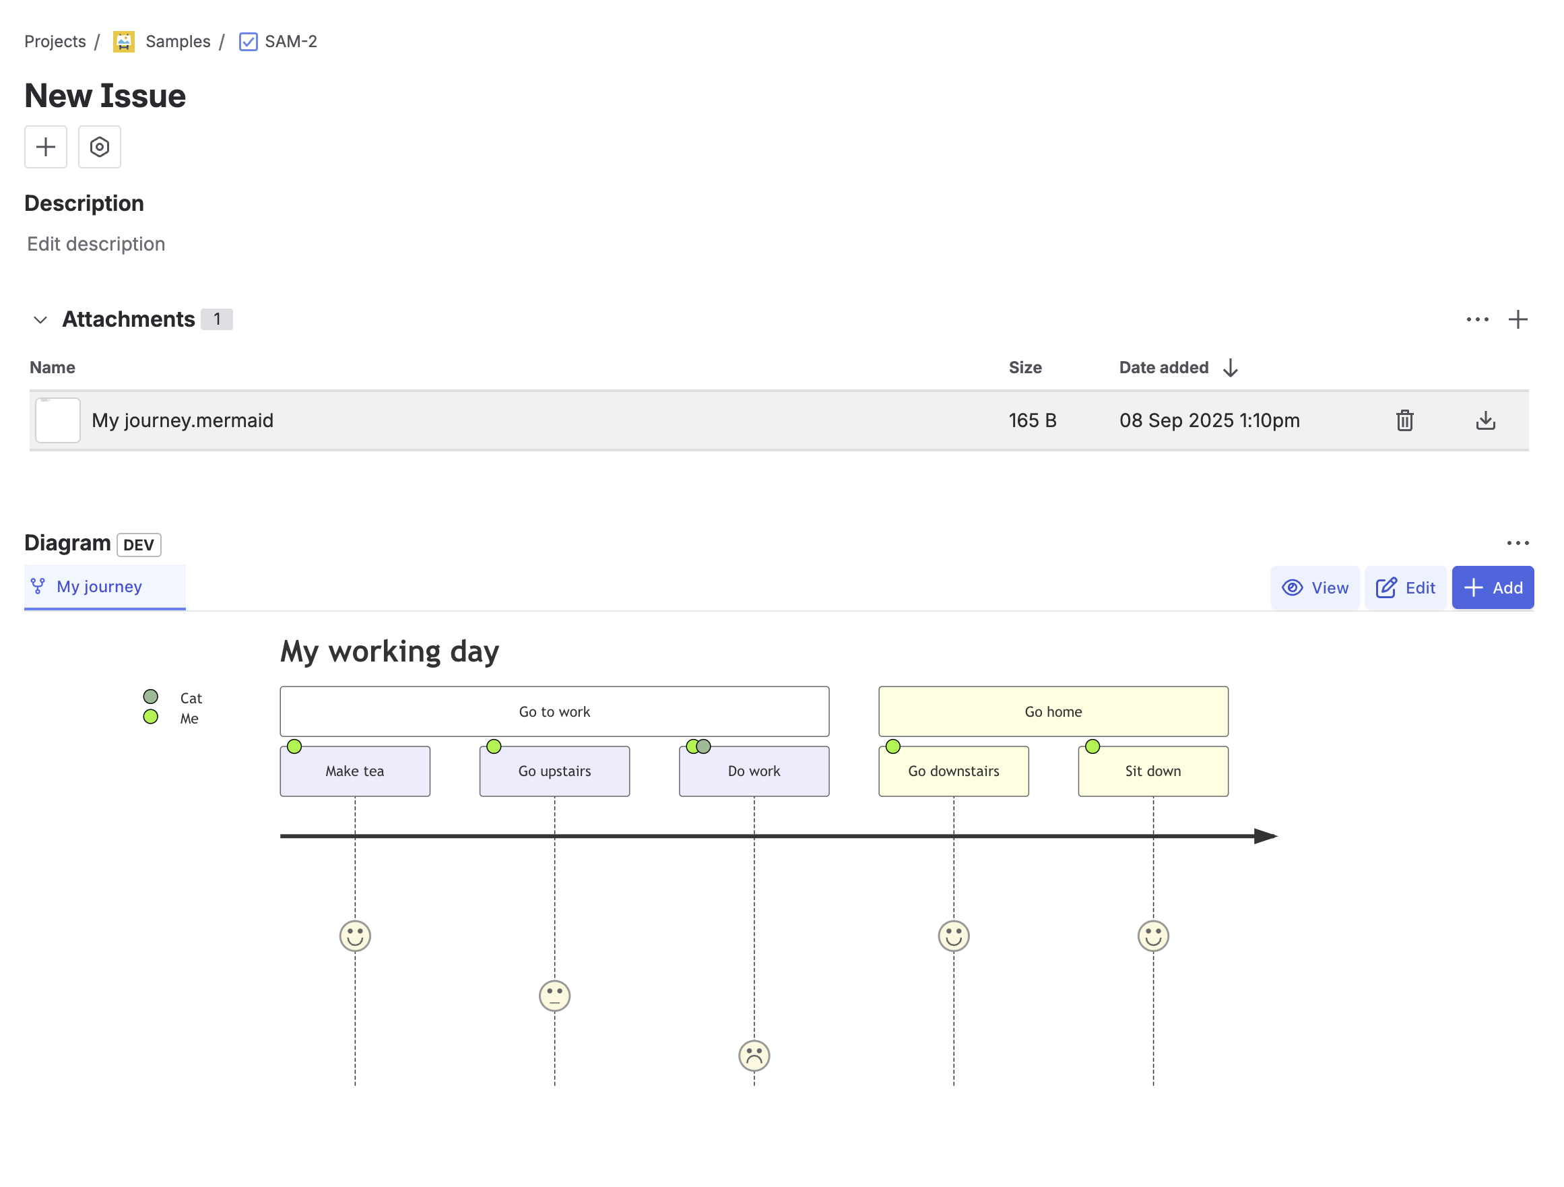The image size is (1564, 1187).
Task: Sort attachments by Date added arrow
Action: (x=1231, y=368)
